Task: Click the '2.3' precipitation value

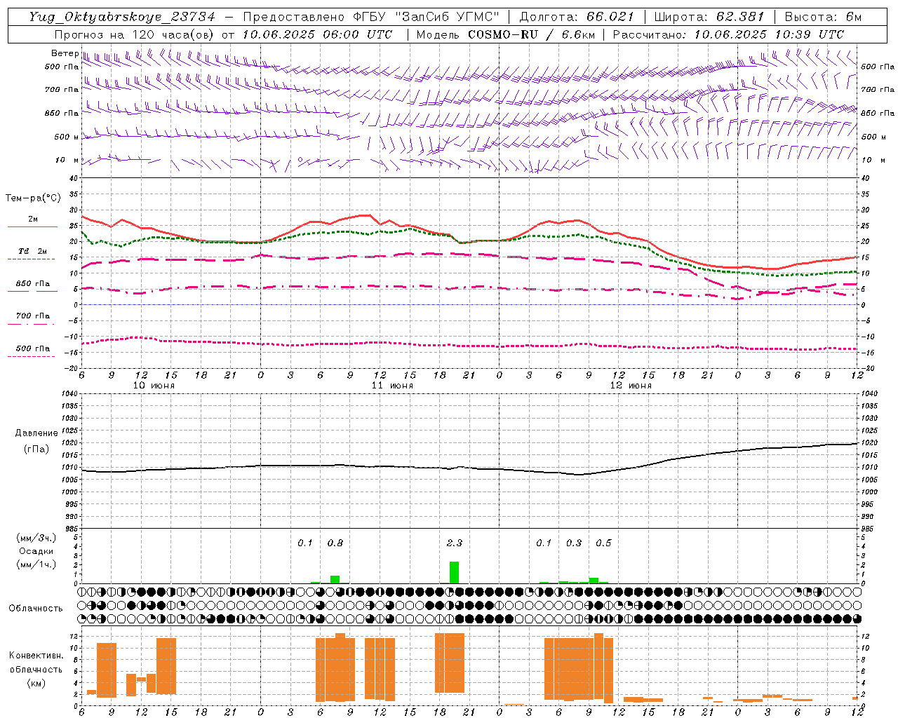Action: (x=455, y=543)
